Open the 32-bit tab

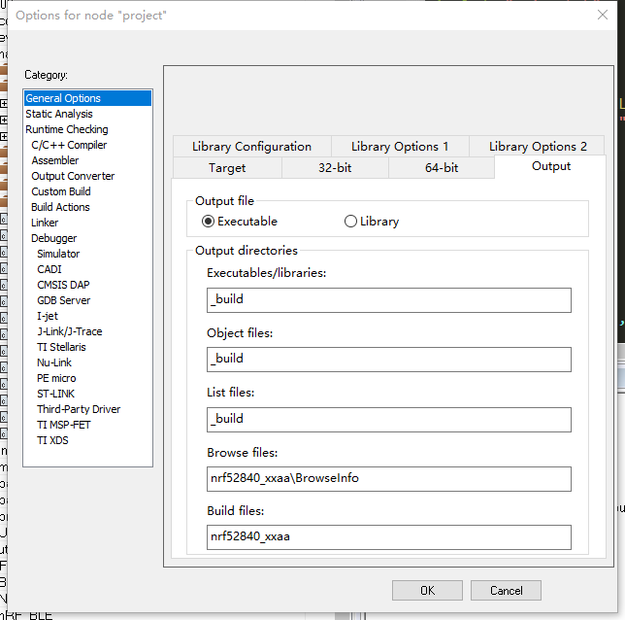(334, 168)
